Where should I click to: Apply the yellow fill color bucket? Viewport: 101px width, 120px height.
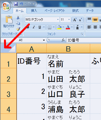(59, 27)
